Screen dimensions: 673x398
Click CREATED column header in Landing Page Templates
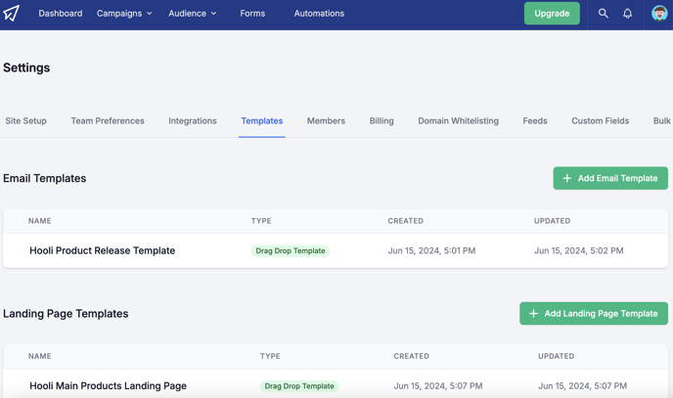(x=411, y=356)
